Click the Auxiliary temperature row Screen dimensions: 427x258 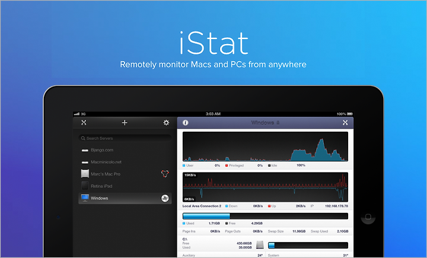[222, 255]
